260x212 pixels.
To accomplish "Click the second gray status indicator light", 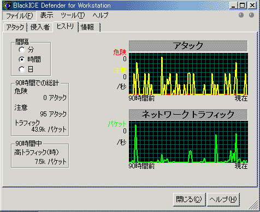I will pyautogui.click(x=251, y=15).
